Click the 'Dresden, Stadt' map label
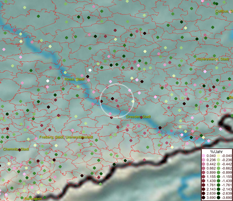This screenshot has height=201, width=233. (138, 117)
